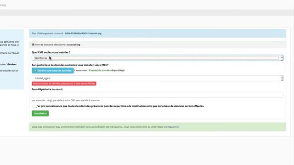Screen dimensions: 294x165
Task: Open the cliquant ici feedback link
Action: click(173, 127)
